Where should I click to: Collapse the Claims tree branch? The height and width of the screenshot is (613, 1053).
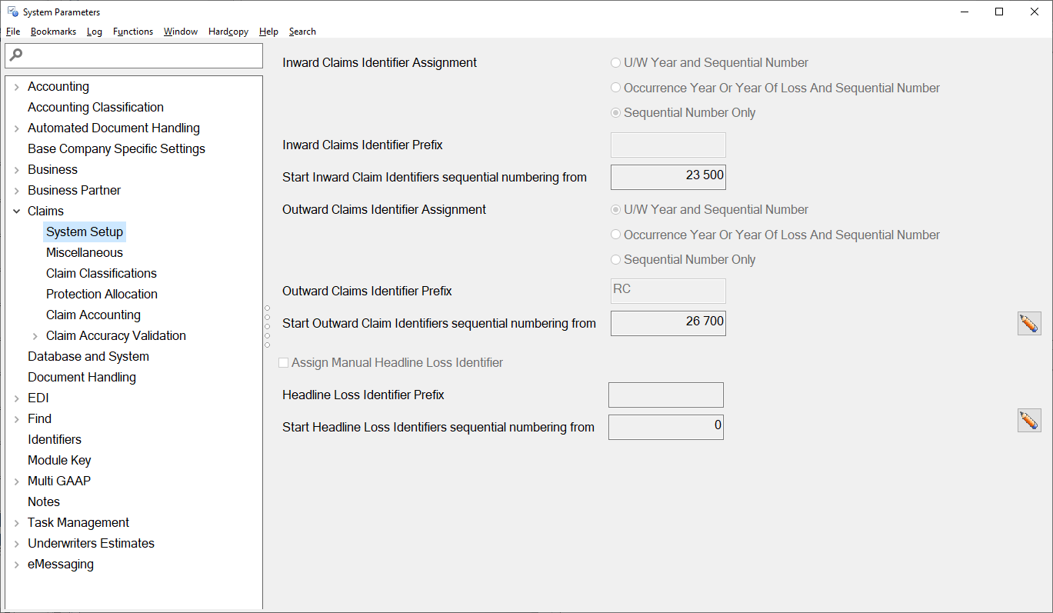point(16,210)
